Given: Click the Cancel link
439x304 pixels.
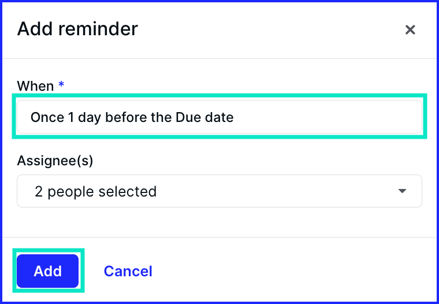Looking at the screenshot, I should pyautogui.click(x=128, y=271).
